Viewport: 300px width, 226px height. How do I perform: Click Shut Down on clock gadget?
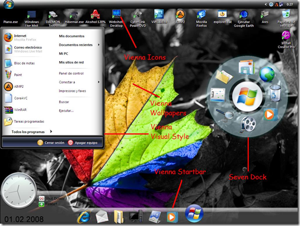tap(52, 198)
